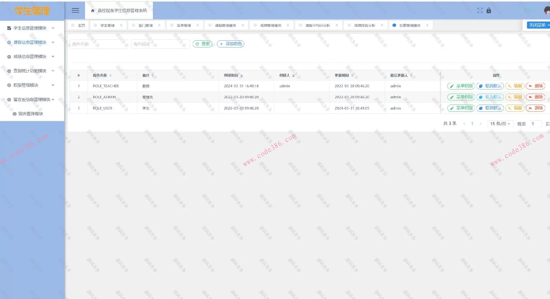Switch to the 主页 tab
The width and height of the screenshot is (550, 299).
(x=78, y=25)
